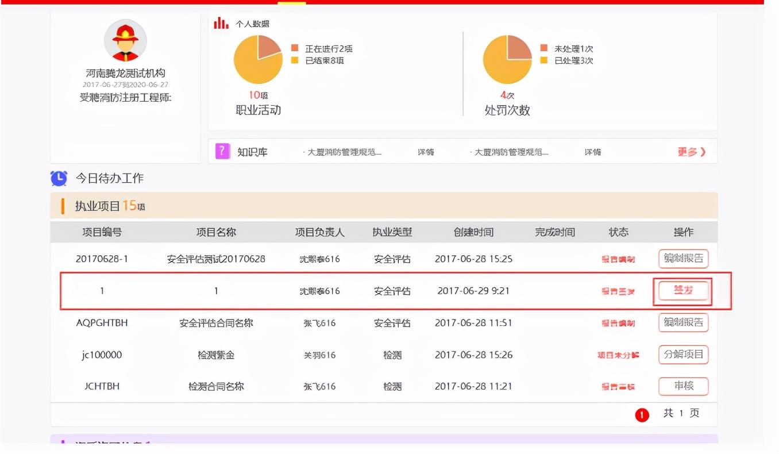Viewport: 779px width, 454px height.
Task: Click the date range under the organization name
Action: click(x=125, y=85)
